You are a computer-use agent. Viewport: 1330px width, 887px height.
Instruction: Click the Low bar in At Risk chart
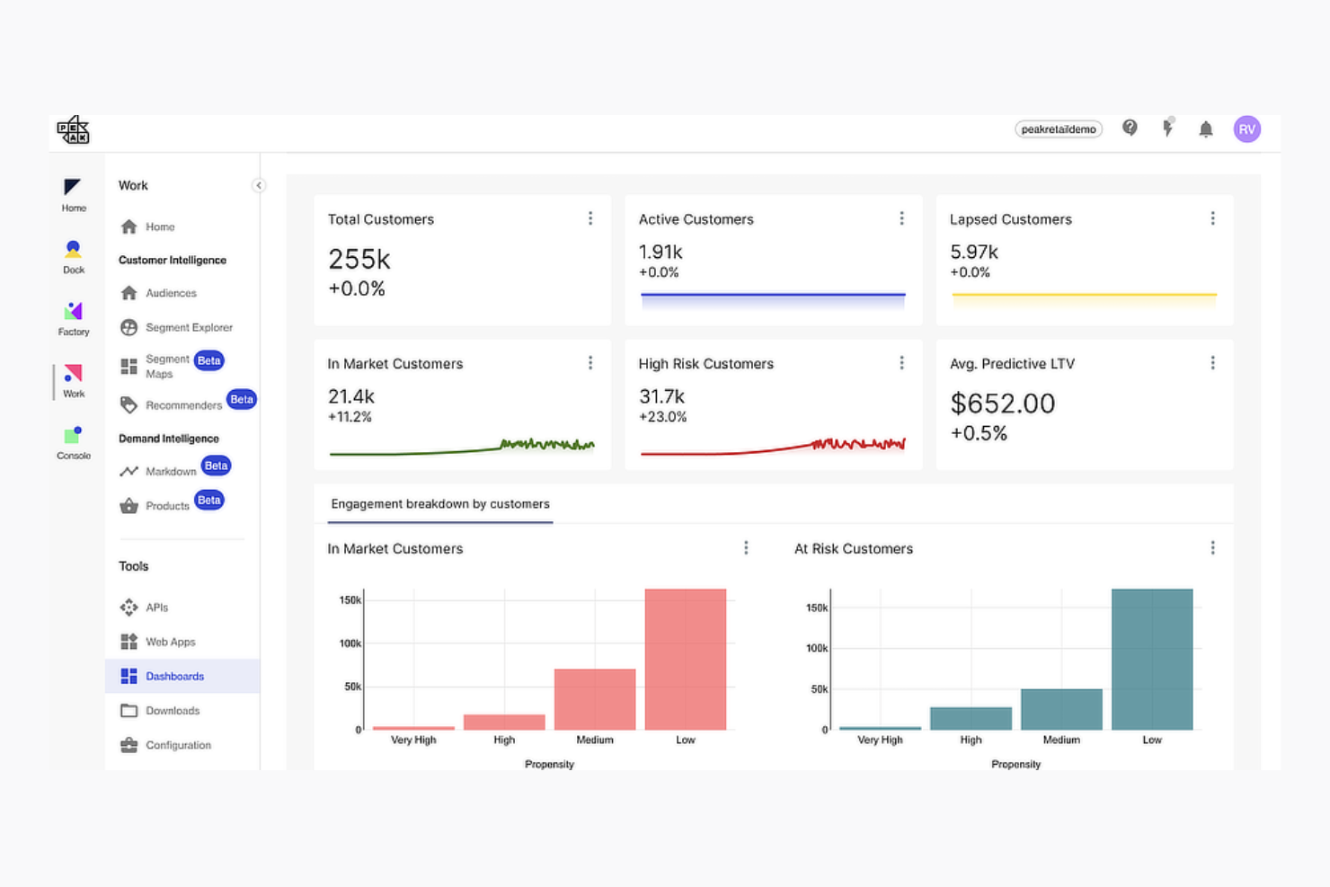(1152, 660)
